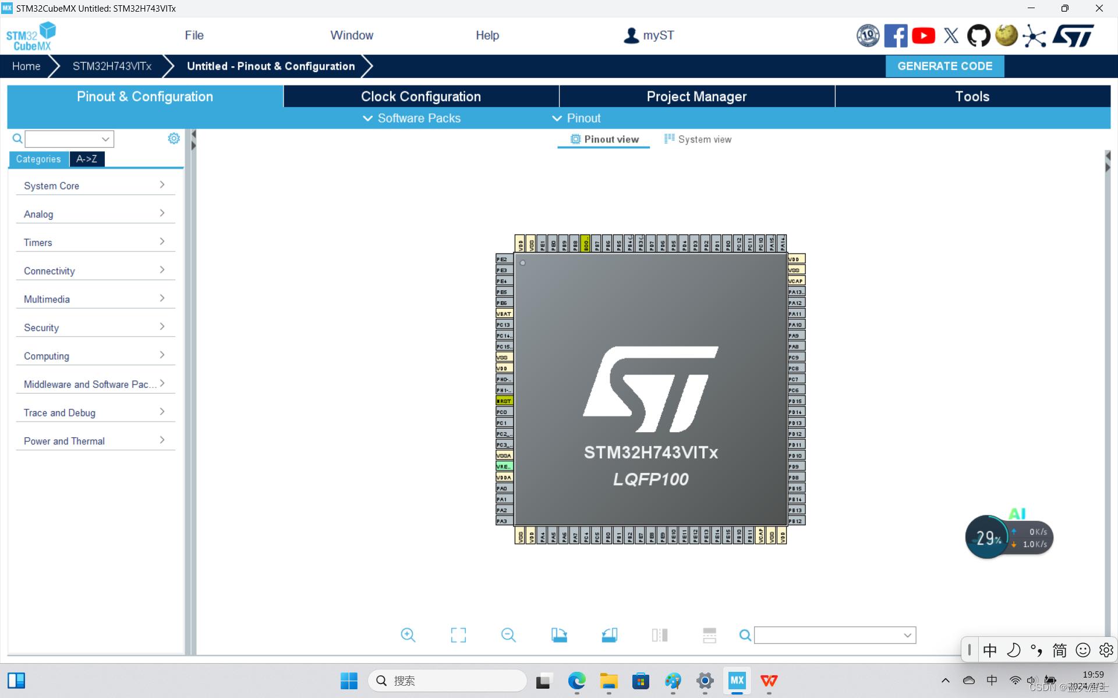Click the search dropdown arrow
The image size is (1118, 698).
(105, 139)
